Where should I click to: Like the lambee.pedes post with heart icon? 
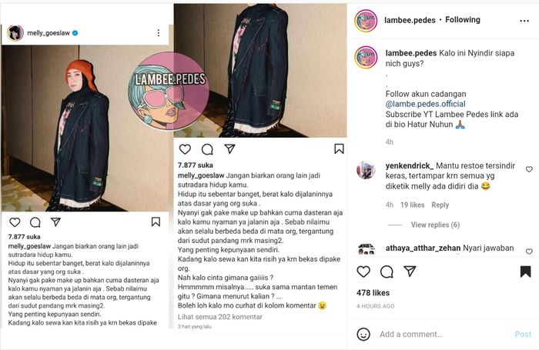[x=363, y=272]
